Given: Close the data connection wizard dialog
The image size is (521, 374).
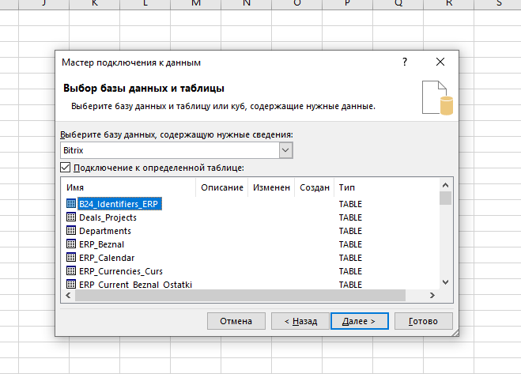Looking at the screenshot, I should pyautogui.click(x=440, y=62).
